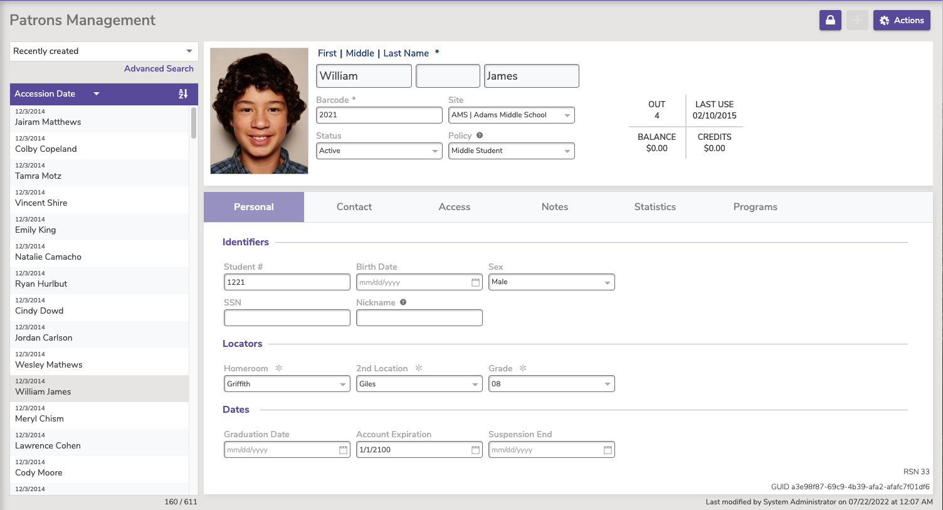Image resolution: width=943 pixels, height=510 pixels.
Task: Select Emily King in the patron list
Action: pyautogui.click(x=36, y=230)
